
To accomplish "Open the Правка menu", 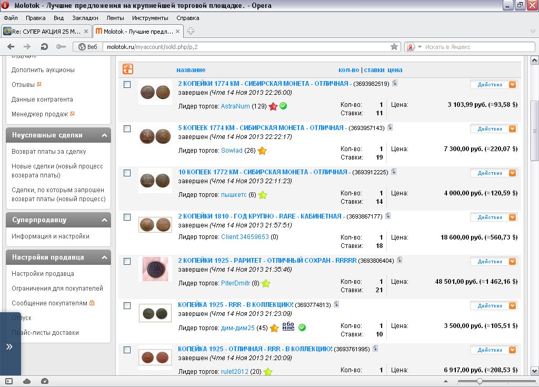I will 35,18.
